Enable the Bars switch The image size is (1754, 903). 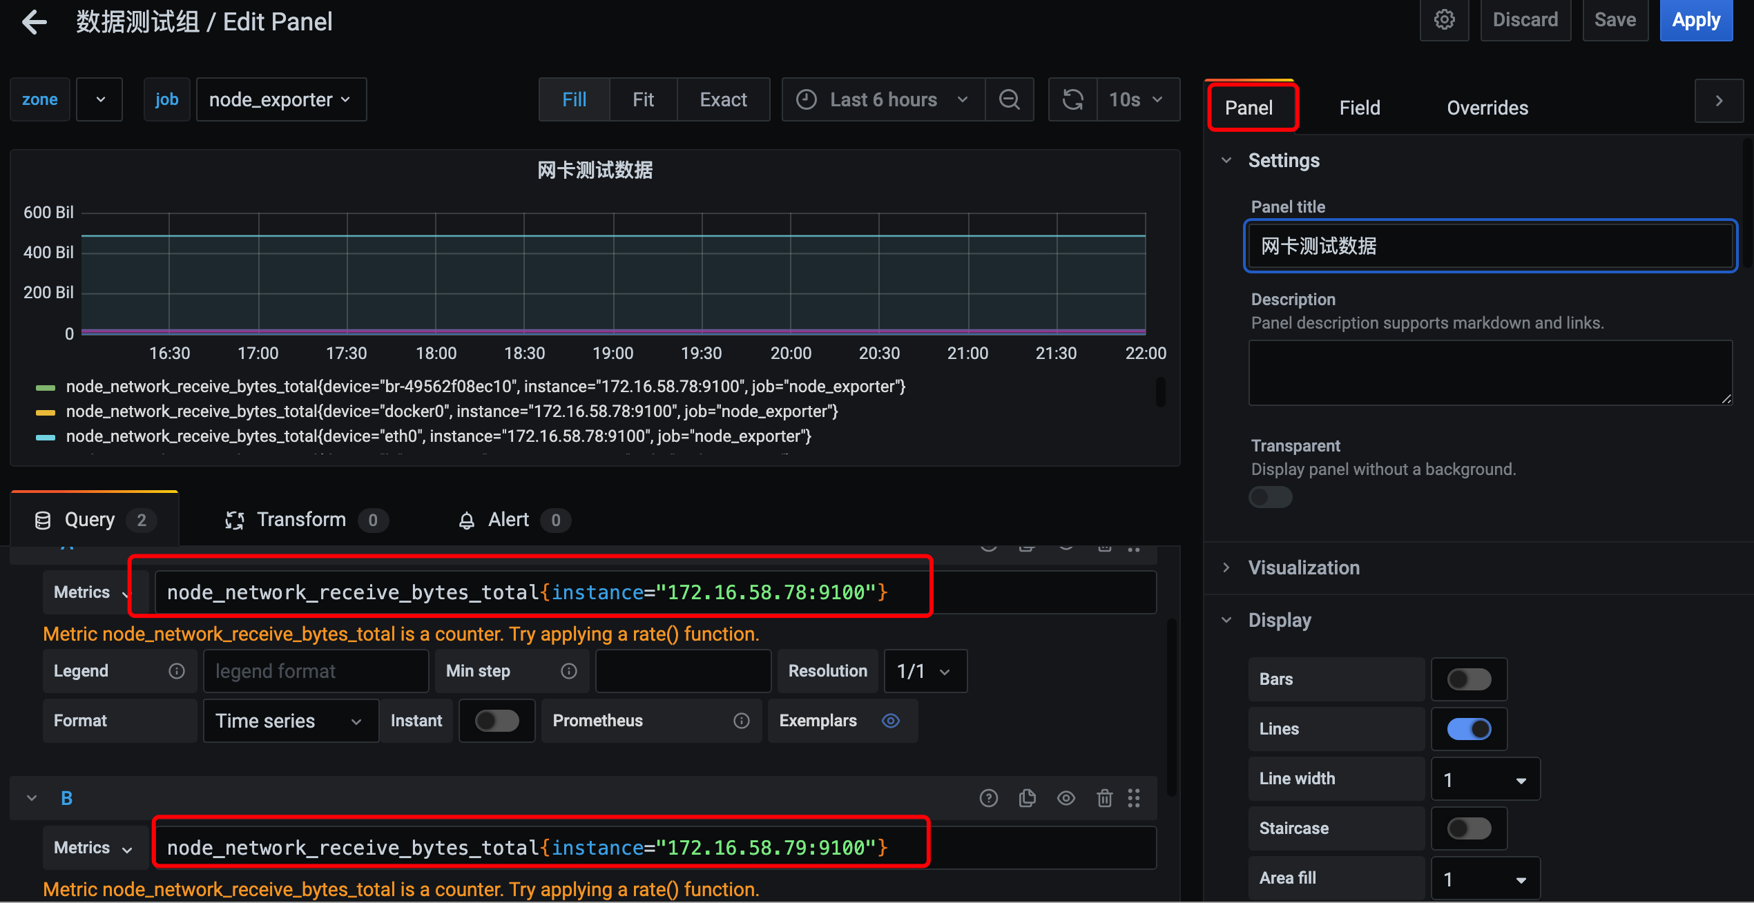tap(1469, 679)
